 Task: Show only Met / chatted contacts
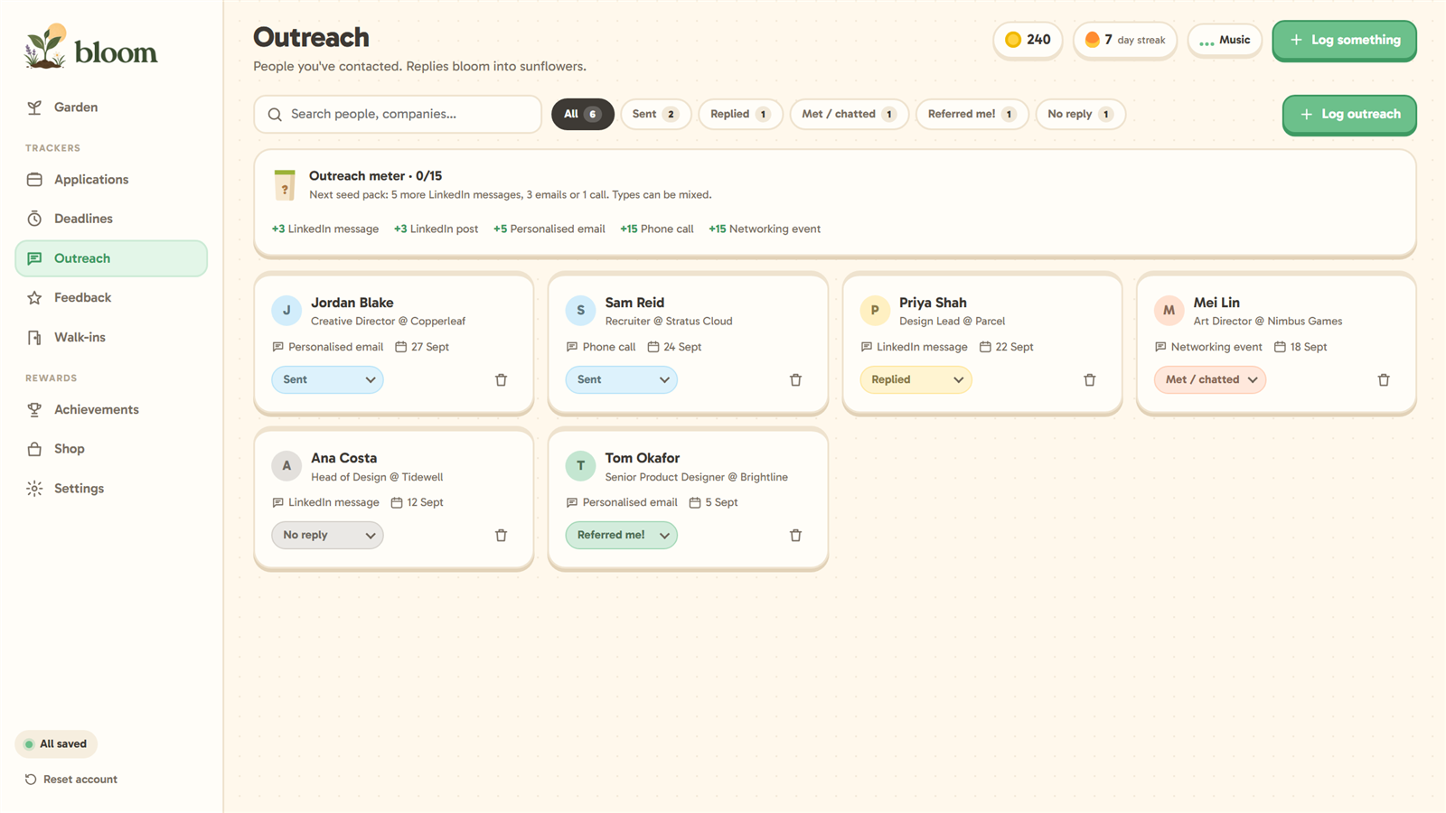(x=849, y=114)
